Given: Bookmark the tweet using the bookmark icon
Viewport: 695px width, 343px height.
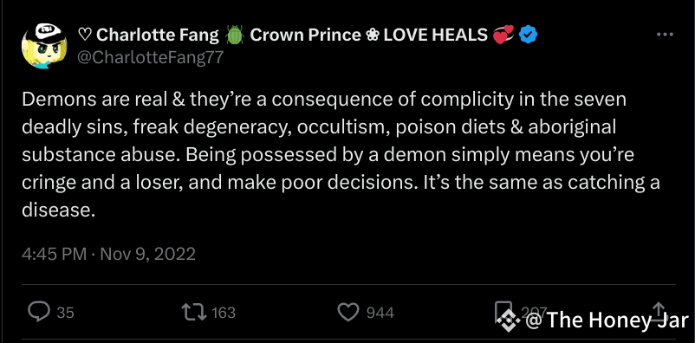Looking at the screenshot, I should 503,311.
